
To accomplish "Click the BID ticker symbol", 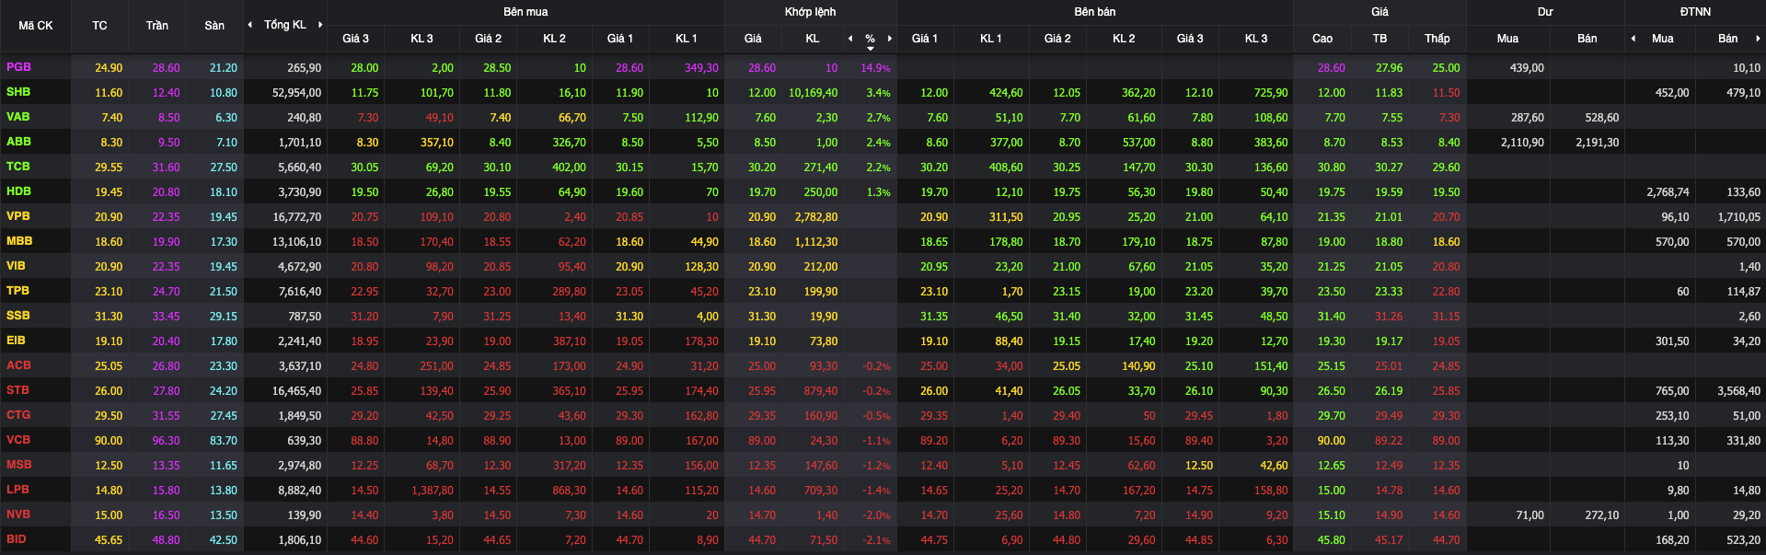I will (x=17, y=539).
